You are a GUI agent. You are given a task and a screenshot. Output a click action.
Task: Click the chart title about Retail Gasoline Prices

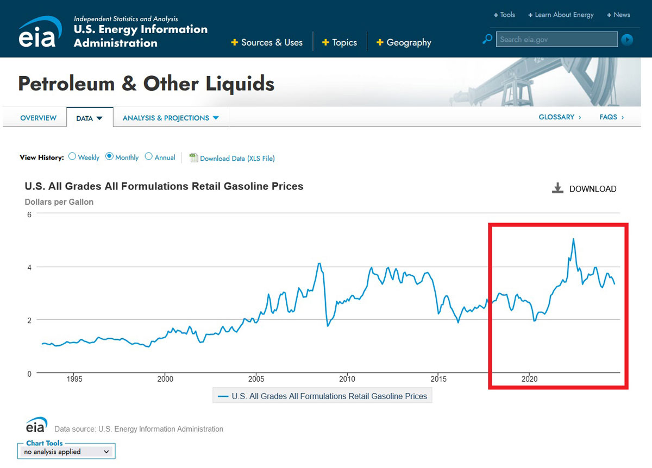[x=164, y=186]
